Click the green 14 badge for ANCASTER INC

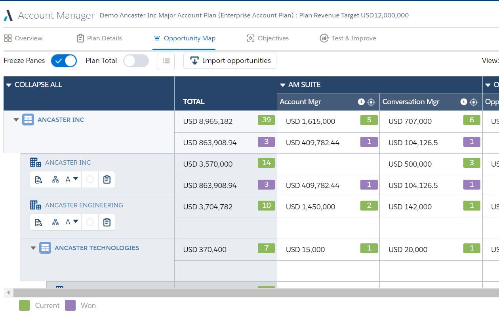tap(267, 163)
